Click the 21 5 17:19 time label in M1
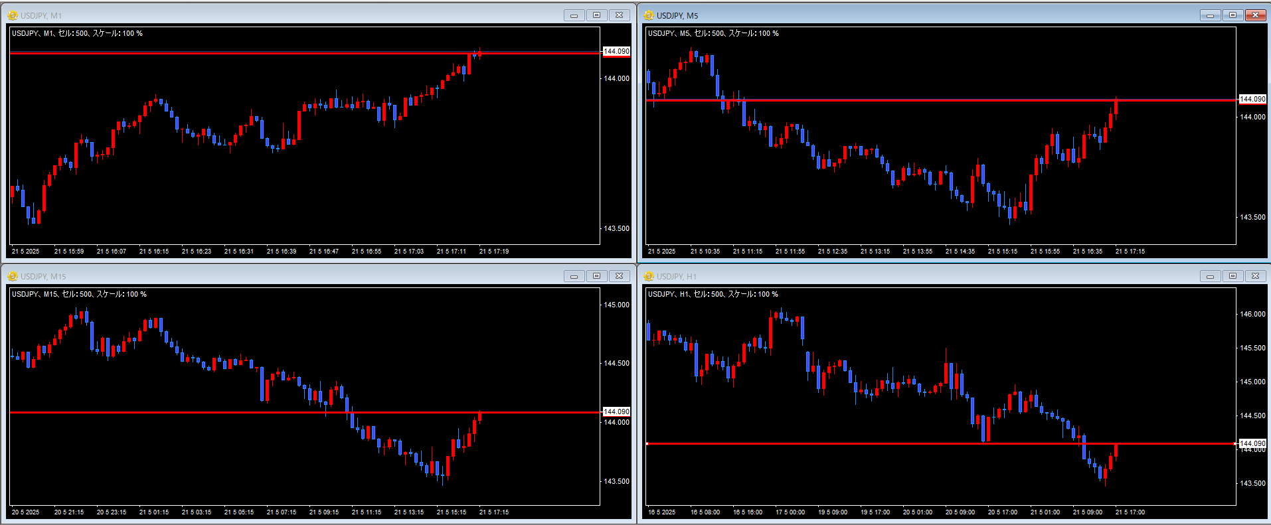Screen dimensions: 1271x525 pyautogui.click(x=494, y=252)
